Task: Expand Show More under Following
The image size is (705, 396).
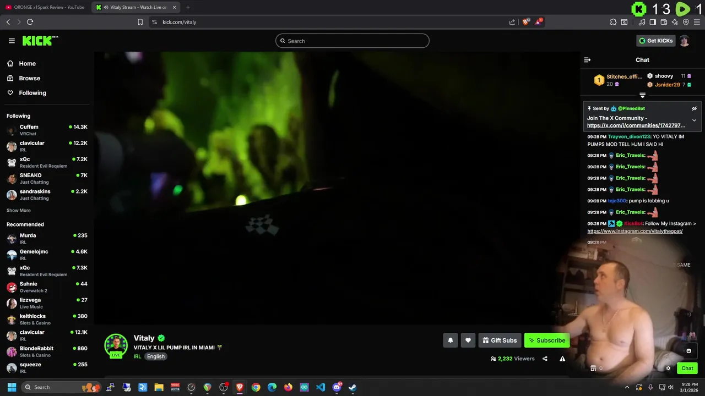Action: 19,211
